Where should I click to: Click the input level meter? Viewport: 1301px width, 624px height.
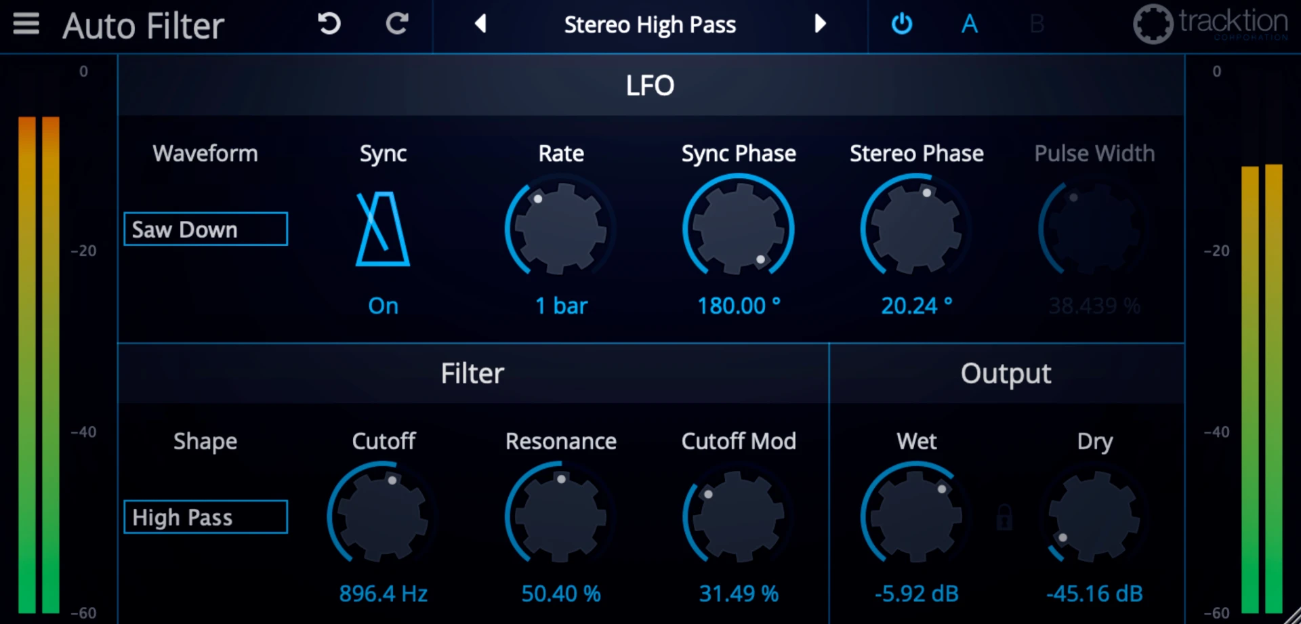(39, 365)
